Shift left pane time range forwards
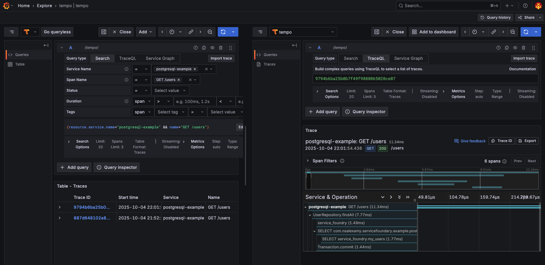Image resolution: width=545 pixels, height=265 pixels. click(x=200, y=32)
